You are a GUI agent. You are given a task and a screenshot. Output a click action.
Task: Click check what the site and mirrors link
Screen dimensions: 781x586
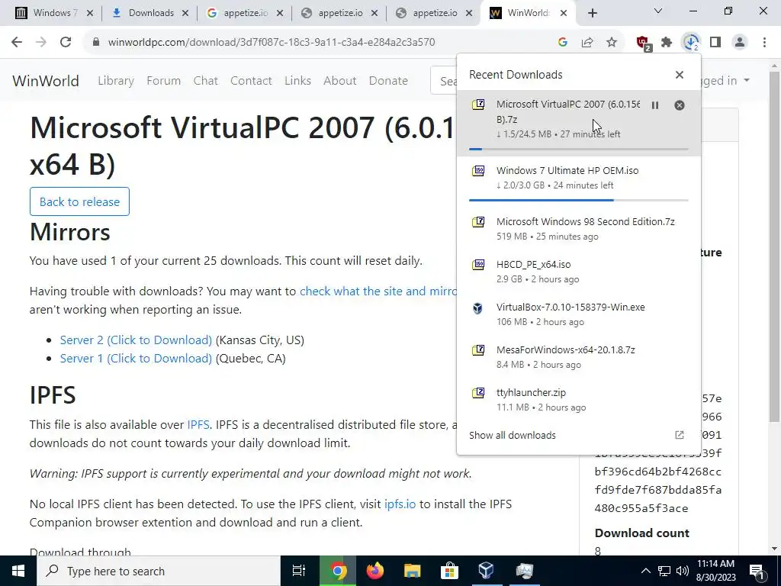pyautogui.click(x=378, y=291)
